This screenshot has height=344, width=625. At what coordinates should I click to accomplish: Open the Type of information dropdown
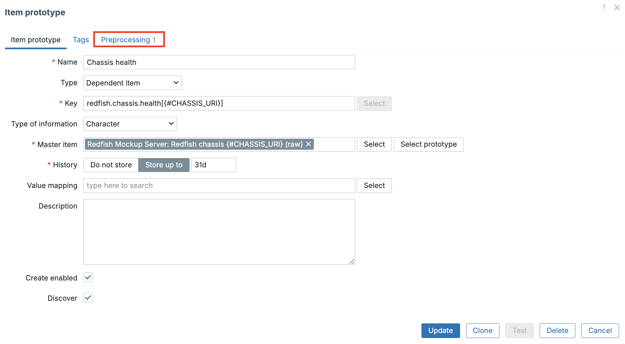coord(130,124)
